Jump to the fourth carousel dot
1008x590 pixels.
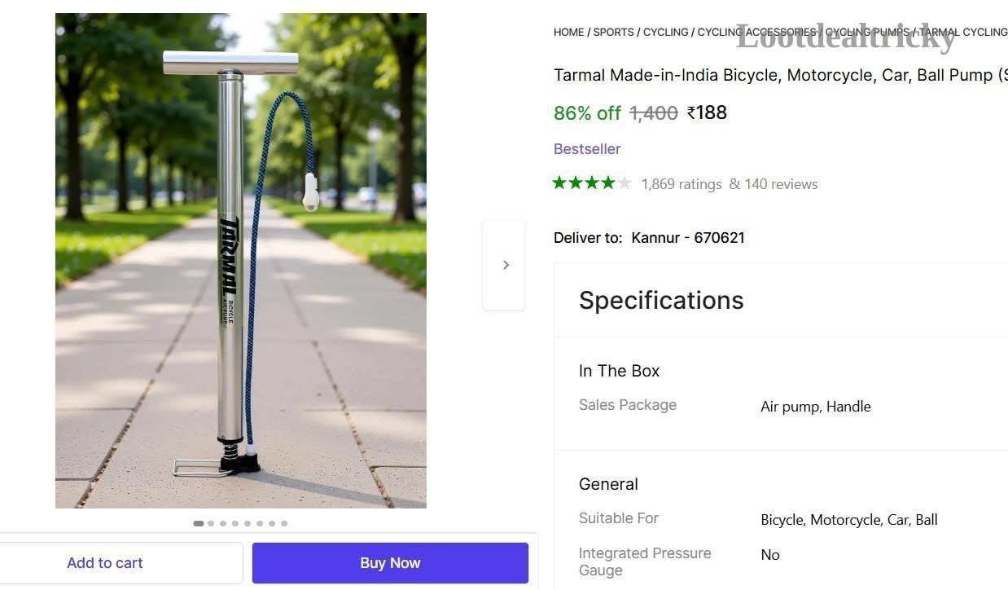click(x=235, y=523)
